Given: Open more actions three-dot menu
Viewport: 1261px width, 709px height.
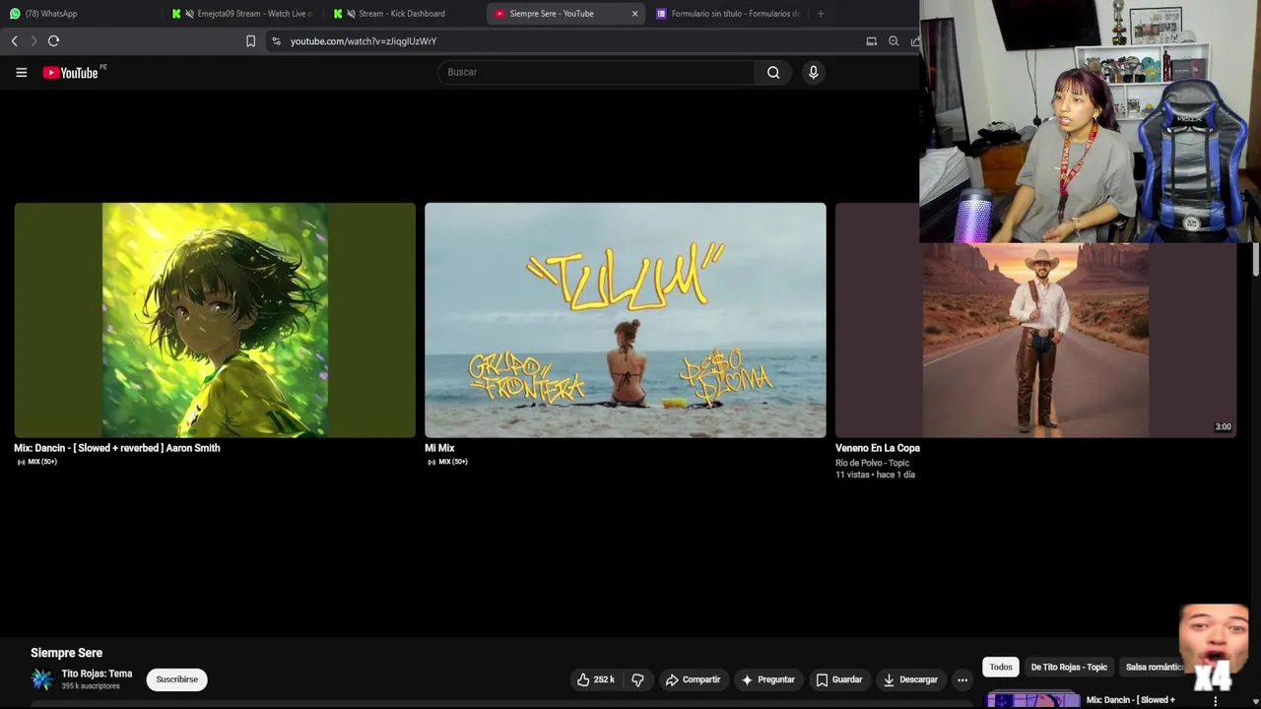Looking at the screenshot, I should click(x=962, y=679).
